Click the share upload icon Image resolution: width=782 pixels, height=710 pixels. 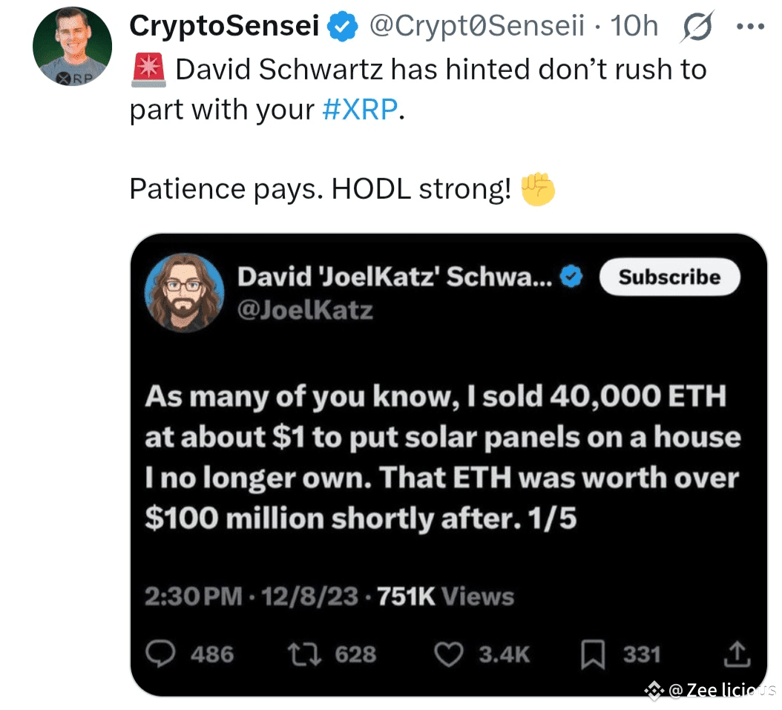736,654
